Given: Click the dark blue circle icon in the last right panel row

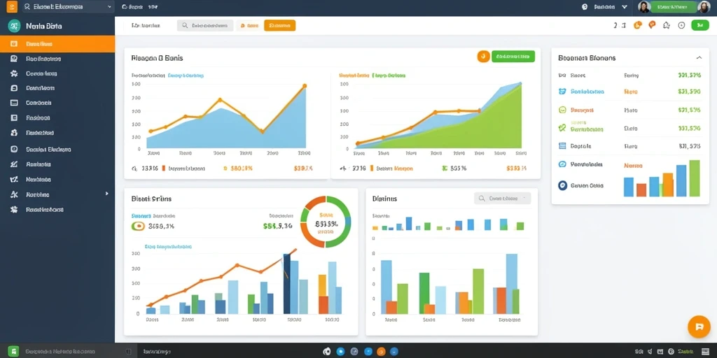Looking at the screenshot, I should click(563, 185).
